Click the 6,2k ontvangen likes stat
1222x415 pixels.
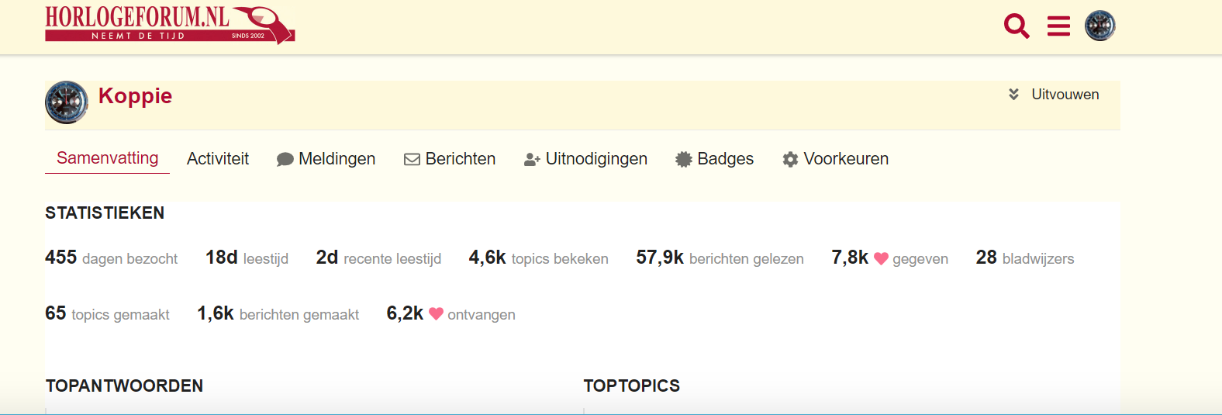(x=451, y=313)
